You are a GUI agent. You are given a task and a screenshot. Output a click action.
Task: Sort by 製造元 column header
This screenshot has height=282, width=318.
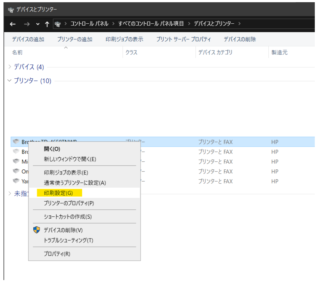(x=279, y=52)
